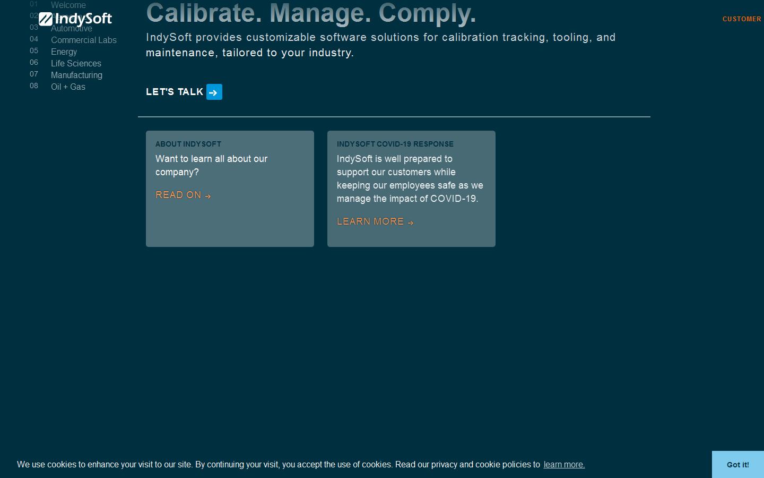764x478 pixels.
Task: Click READ ON in the About card
Action: coord(178,195)
